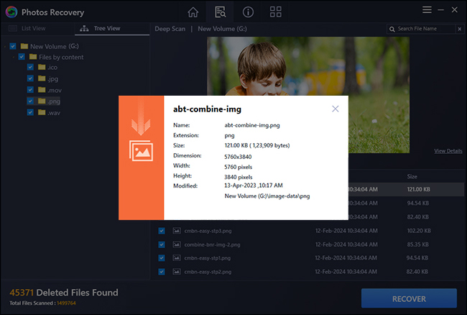
Task: Click the Total Files Scanned count 1499764
Action: [66, 303]
